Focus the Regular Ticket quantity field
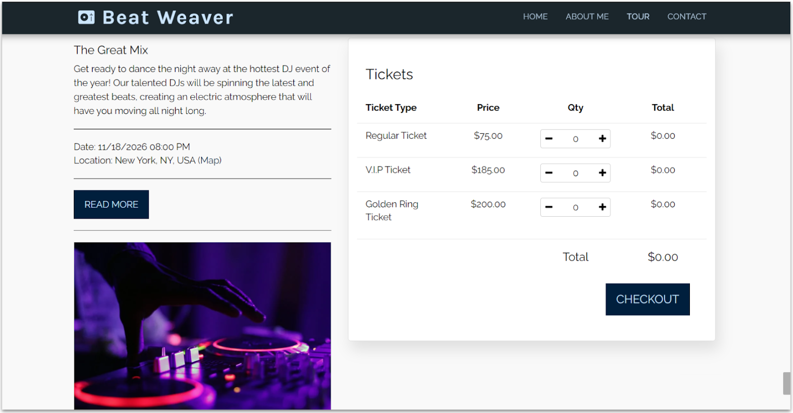 [575, 139]
